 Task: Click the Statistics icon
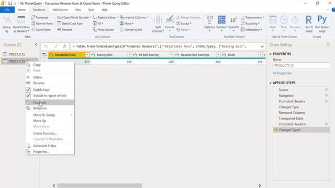(x=209, y=20)
